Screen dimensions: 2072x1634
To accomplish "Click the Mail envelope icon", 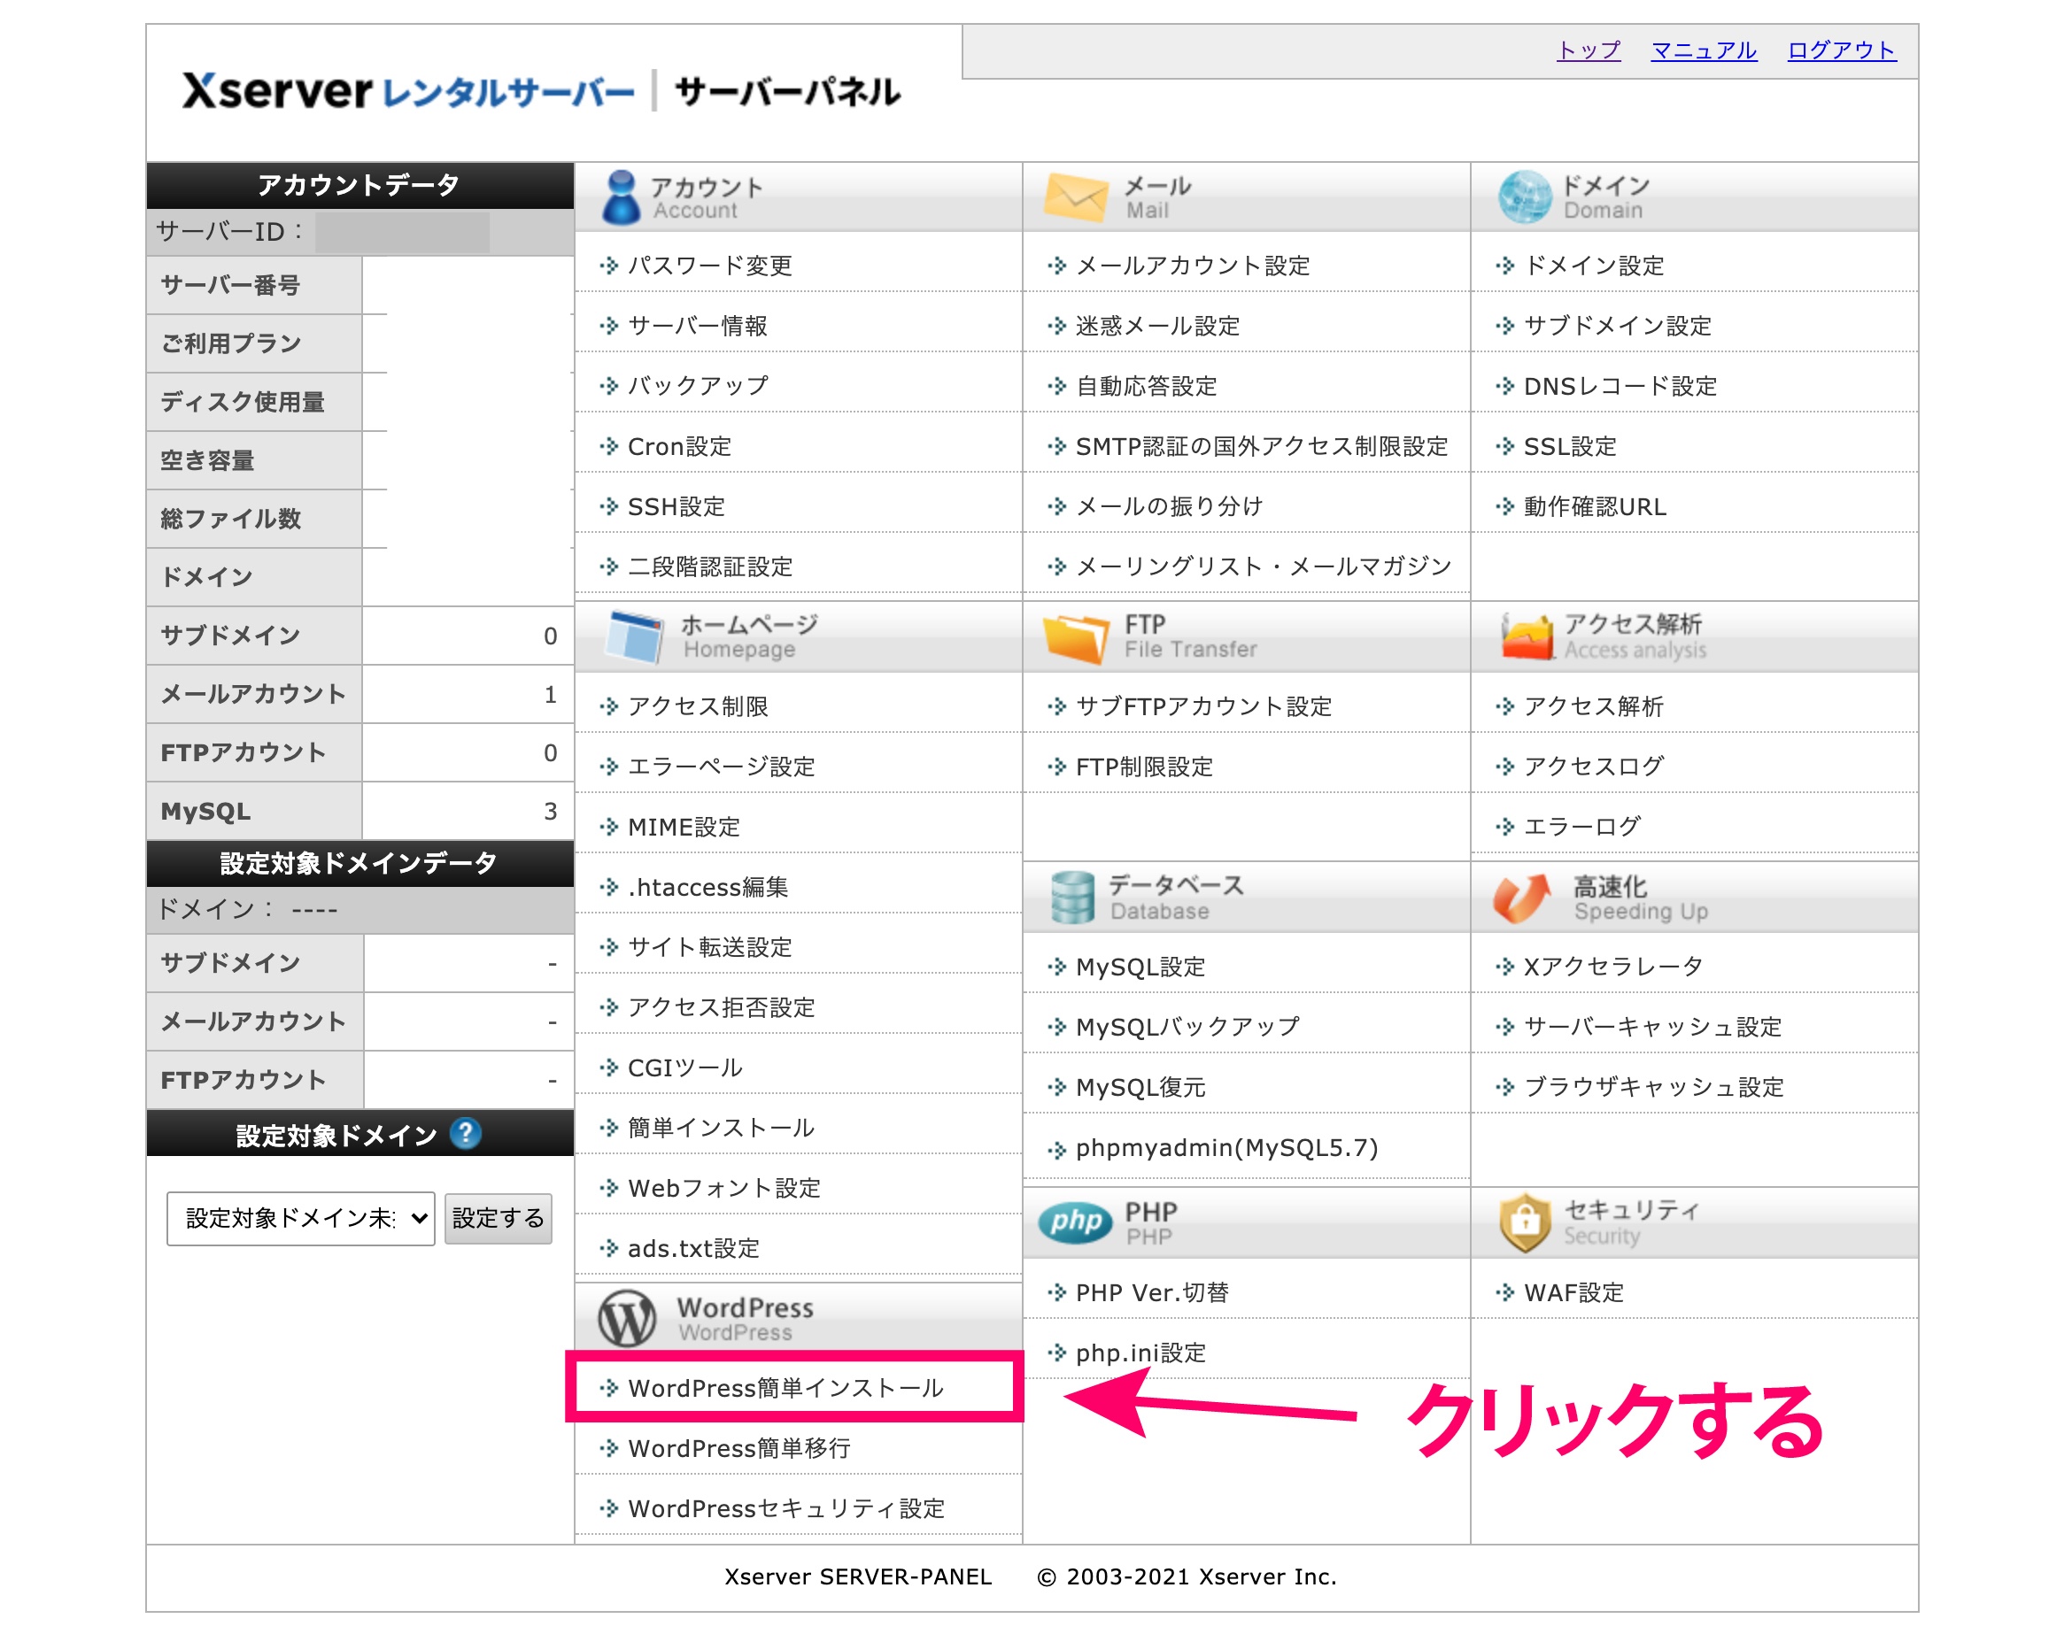I will [1076, 197].
